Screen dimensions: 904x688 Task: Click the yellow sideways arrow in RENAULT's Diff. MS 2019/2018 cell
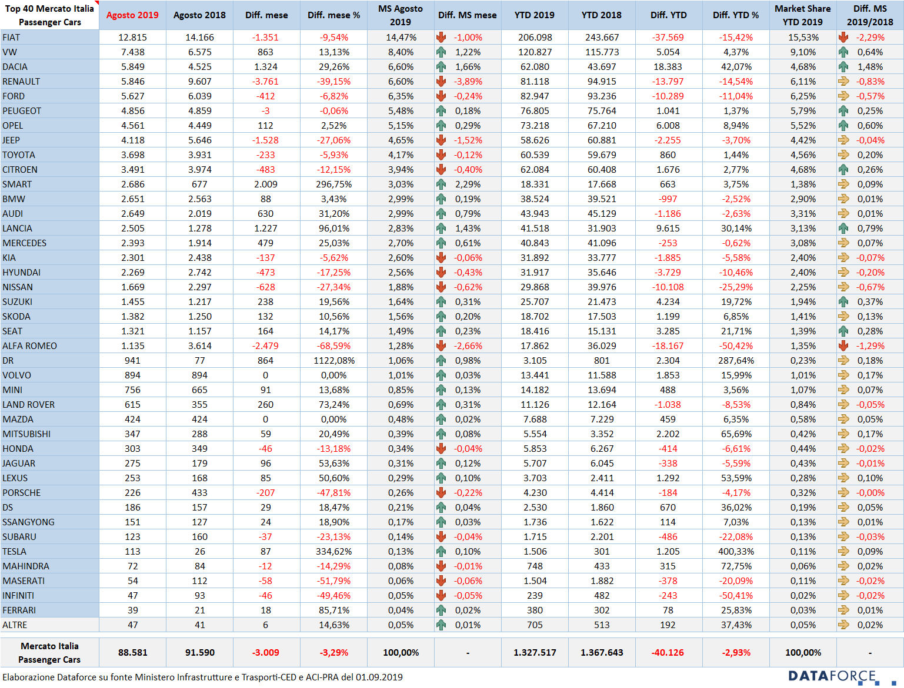click(x=843, y=81)
